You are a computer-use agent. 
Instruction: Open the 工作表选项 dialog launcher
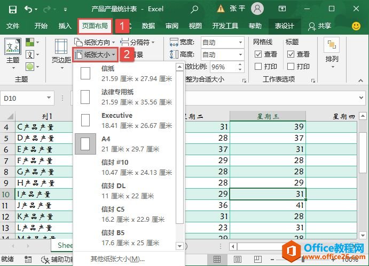(313, 81)
